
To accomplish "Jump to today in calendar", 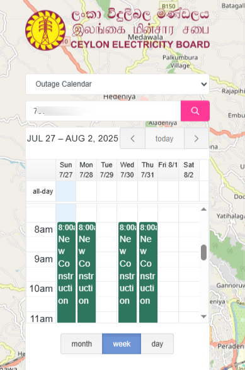I will tap(164, 138).
